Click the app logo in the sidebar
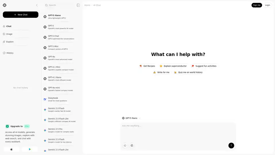The width and height of the screenshot is (275, 155). click(x=5, y=5)
